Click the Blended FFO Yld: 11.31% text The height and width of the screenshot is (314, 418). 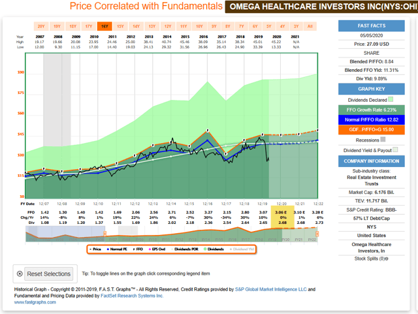[x=372, y=71]
